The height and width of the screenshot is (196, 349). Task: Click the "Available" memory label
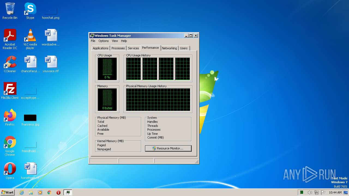pyautogui.click(x=103, y=130)
